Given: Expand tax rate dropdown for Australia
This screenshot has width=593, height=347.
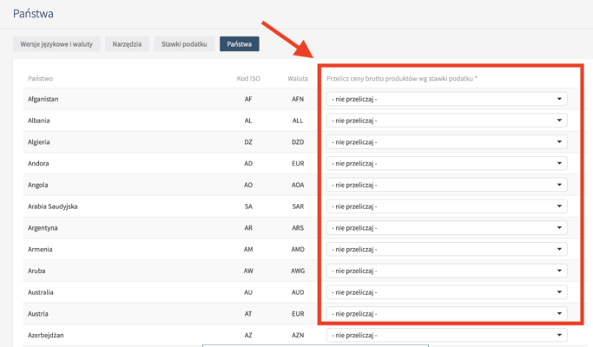Looking at the screenshot, I should (x=446, y=291).
